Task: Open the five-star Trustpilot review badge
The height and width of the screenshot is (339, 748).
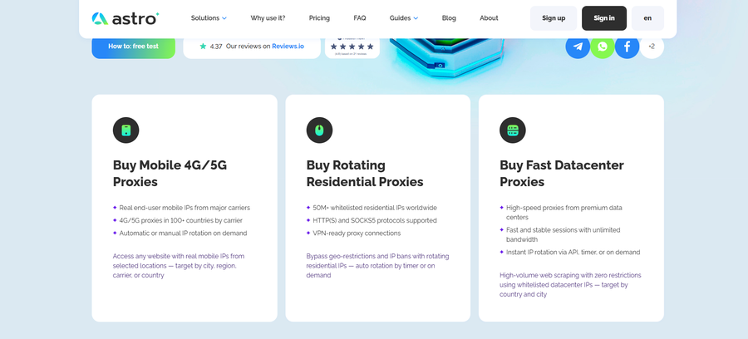Action: pos(352,47)
